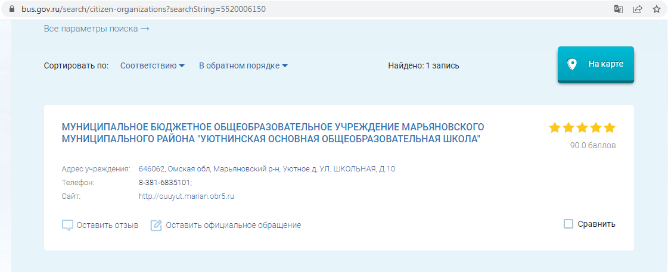
Task: Click Оставить официальное обращение link
Action: (234, 225)
